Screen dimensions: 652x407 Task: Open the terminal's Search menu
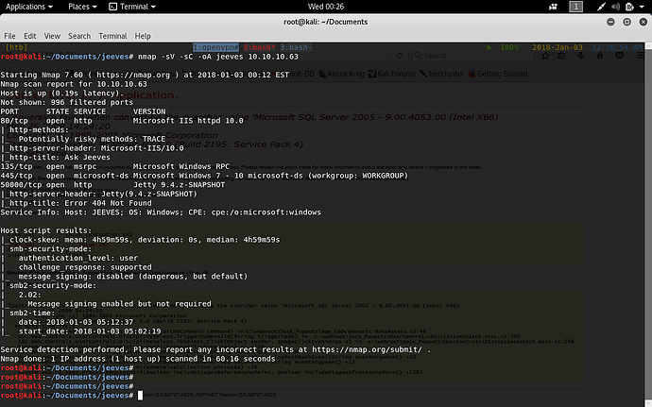point(79,36)
